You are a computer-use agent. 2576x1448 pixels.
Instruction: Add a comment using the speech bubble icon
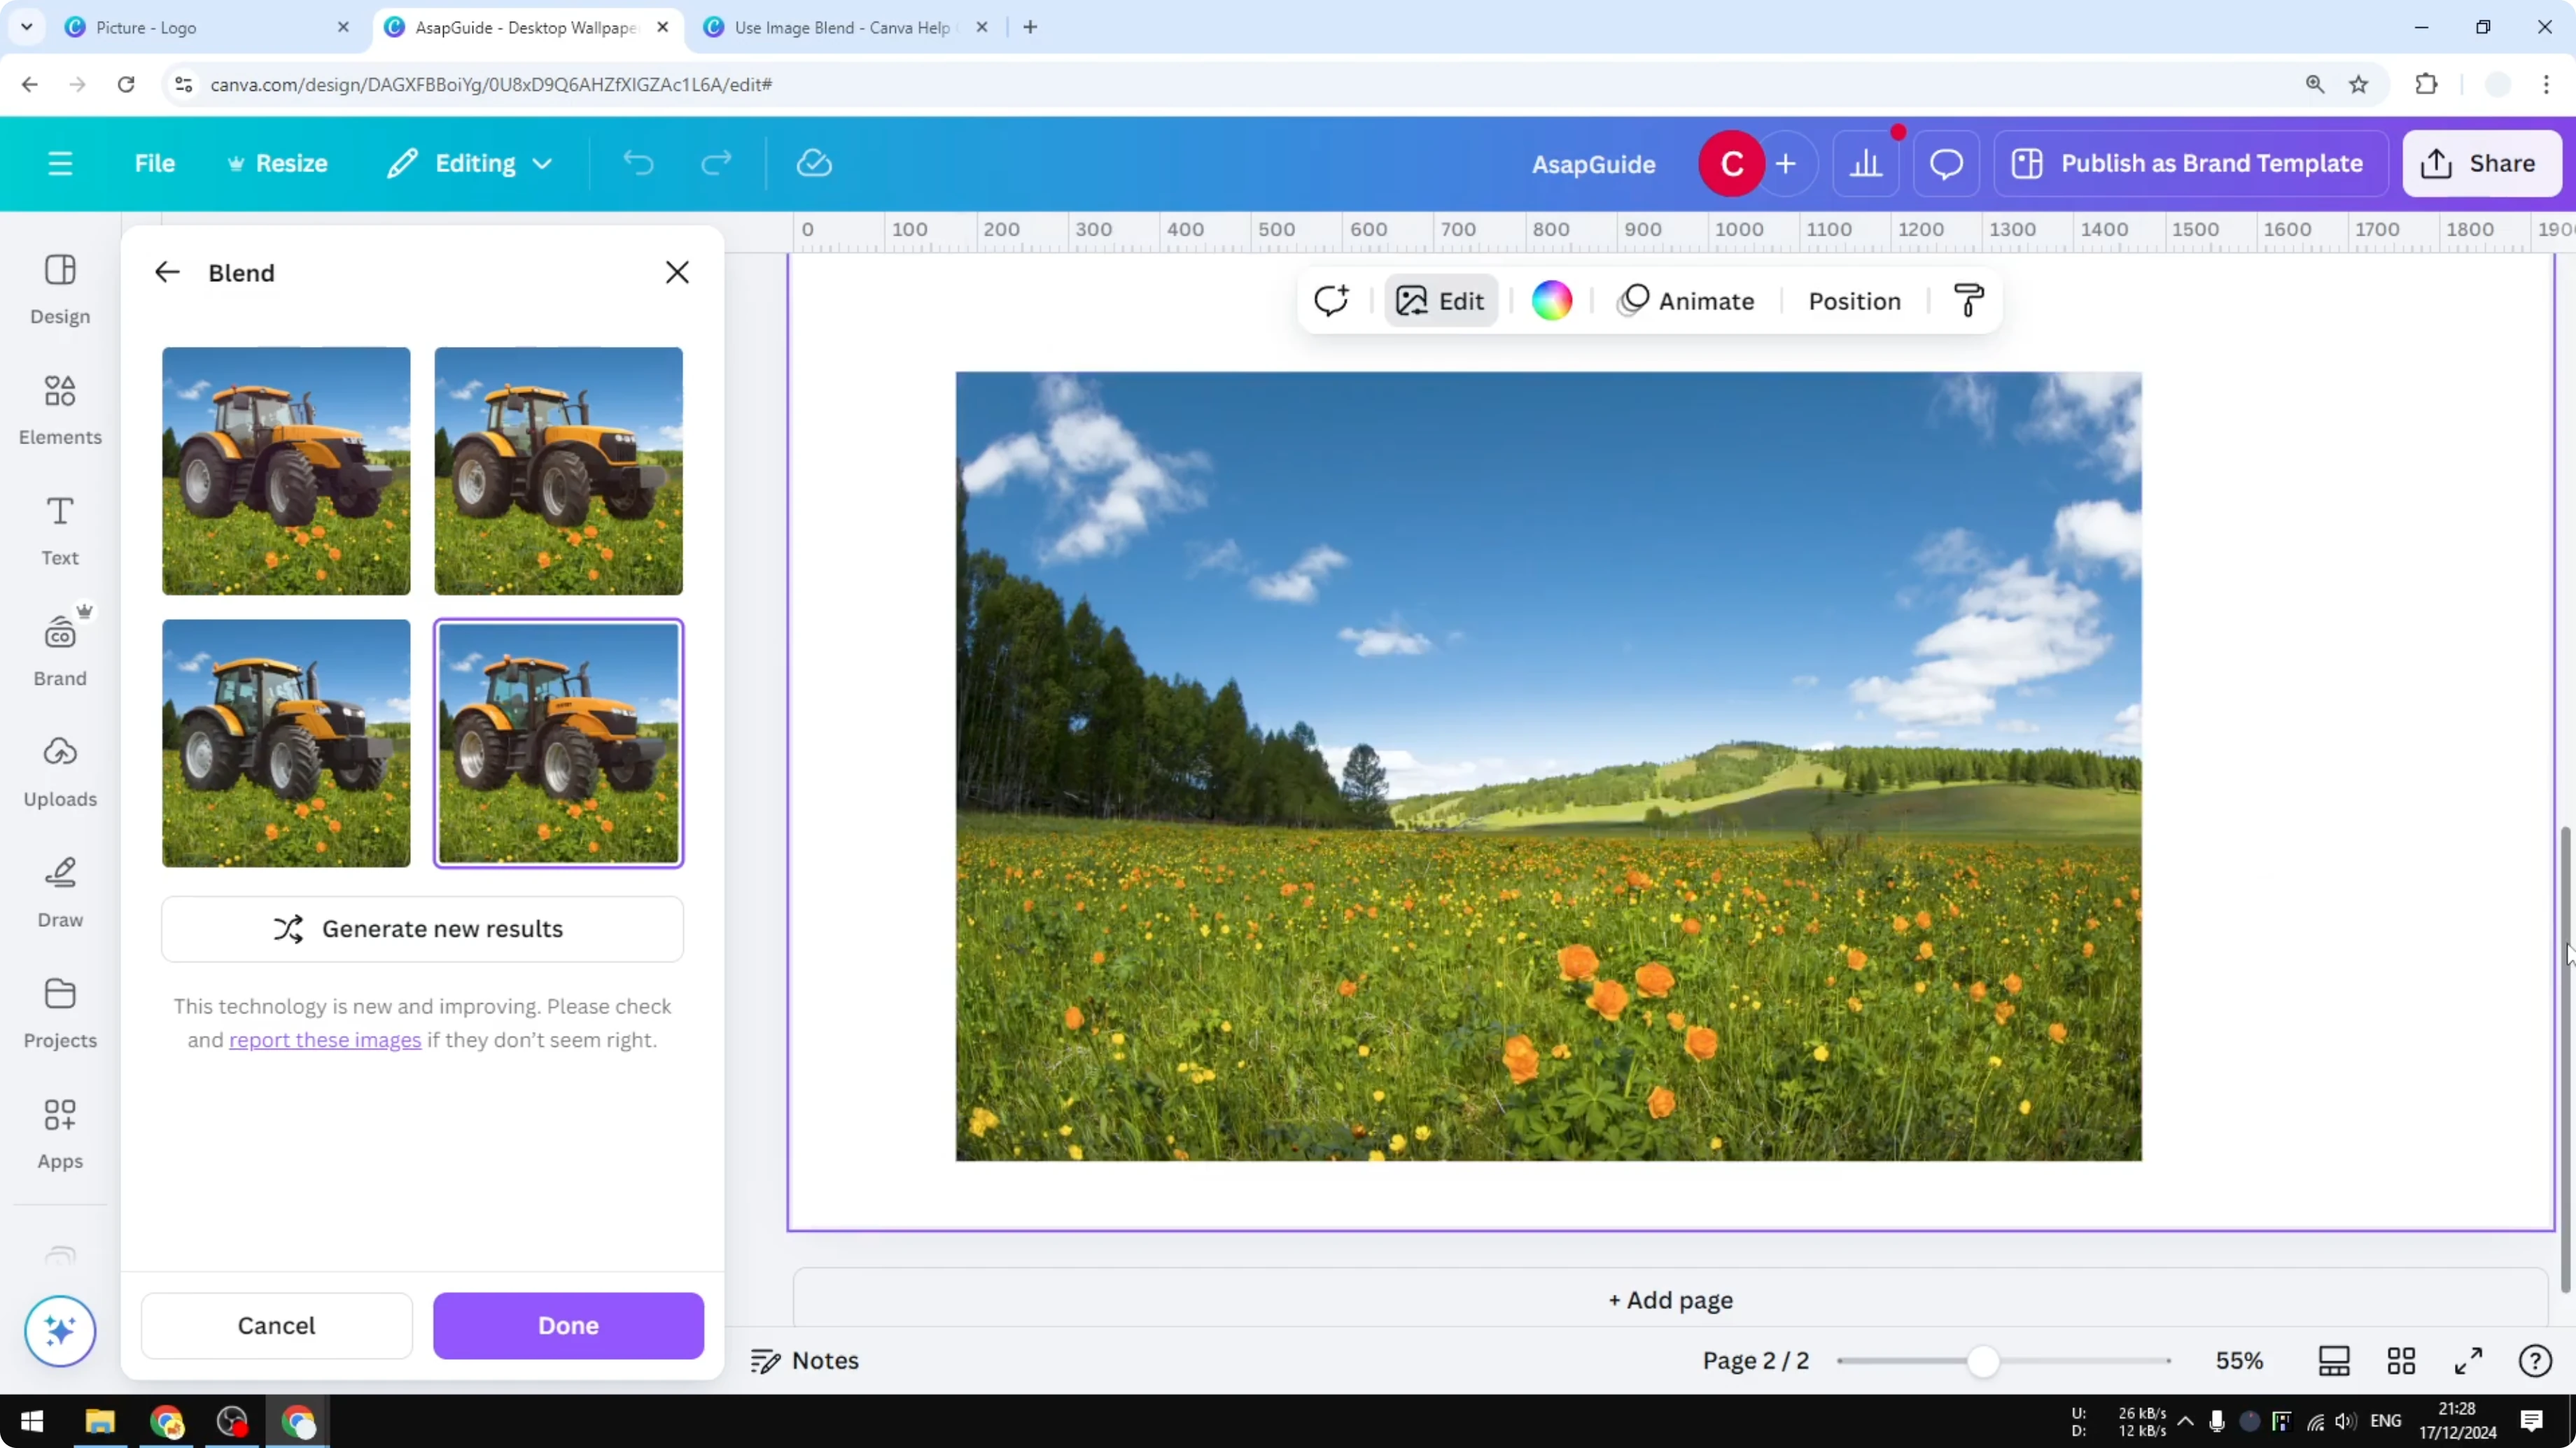[1945, 163]
